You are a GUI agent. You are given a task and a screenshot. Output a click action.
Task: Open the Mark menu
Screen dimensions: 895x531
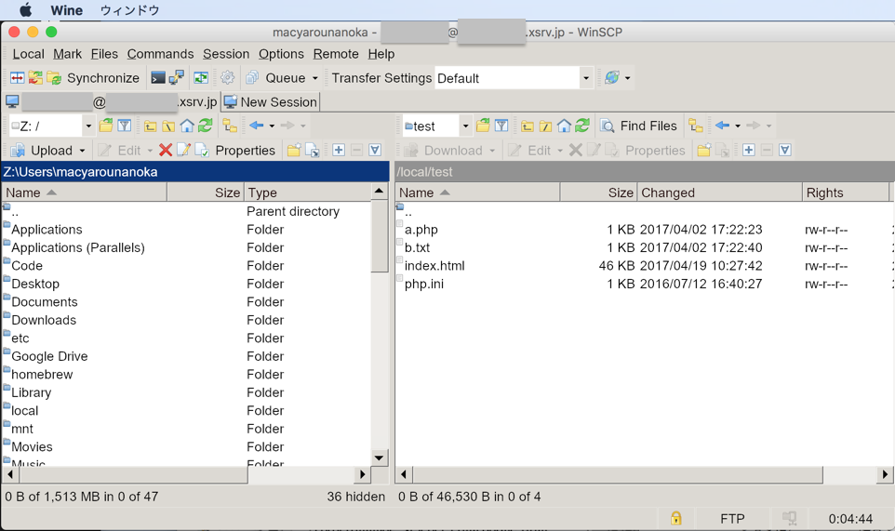(67, 54)
